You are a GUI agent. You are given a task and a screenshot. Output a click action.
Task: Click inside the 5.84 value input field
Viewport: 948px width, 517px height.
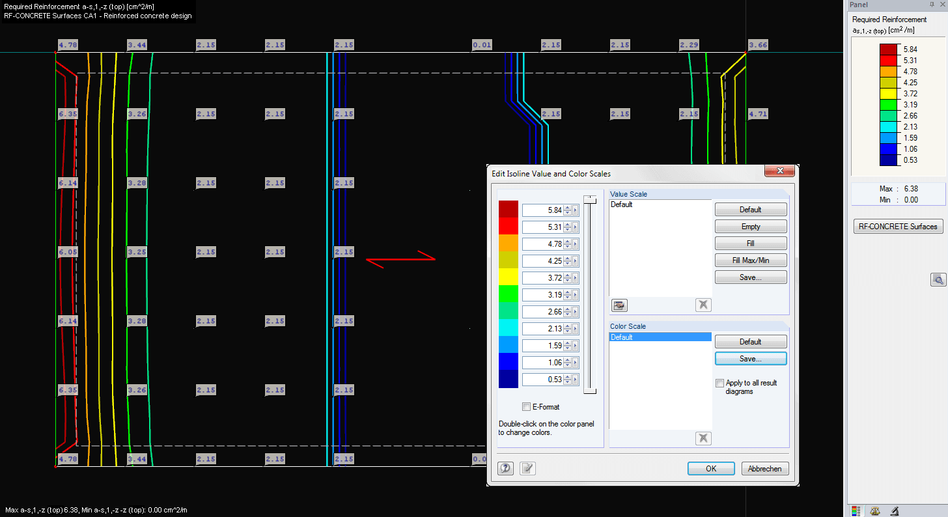coord(547,210)
